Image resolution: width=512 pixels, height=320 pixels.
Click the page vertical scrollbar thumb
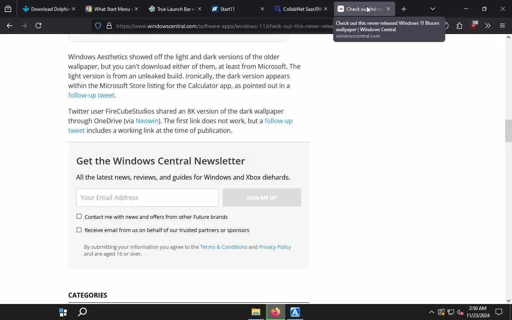point(508,131)
